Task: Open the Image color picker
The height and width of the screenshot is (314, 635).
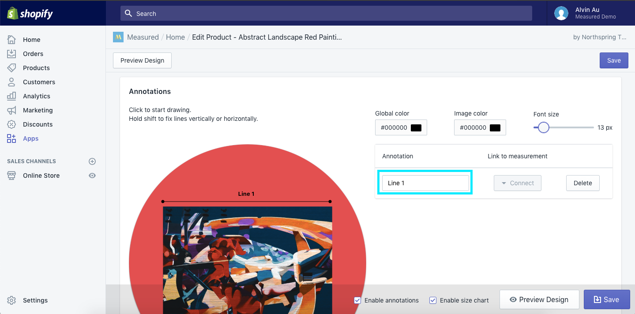Action: point(480,127)
